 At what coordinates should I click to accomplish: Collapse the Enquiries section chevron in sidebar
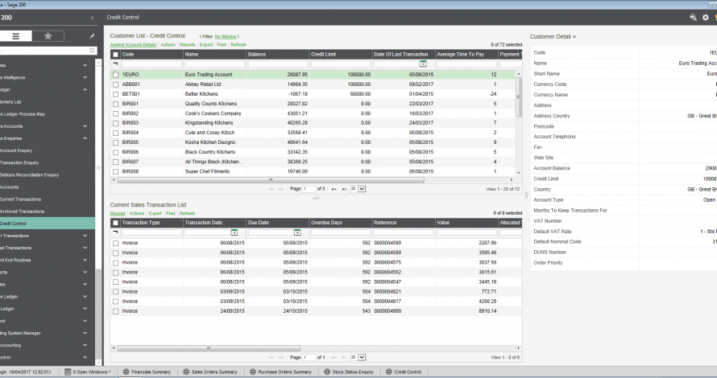coord(85,138)
